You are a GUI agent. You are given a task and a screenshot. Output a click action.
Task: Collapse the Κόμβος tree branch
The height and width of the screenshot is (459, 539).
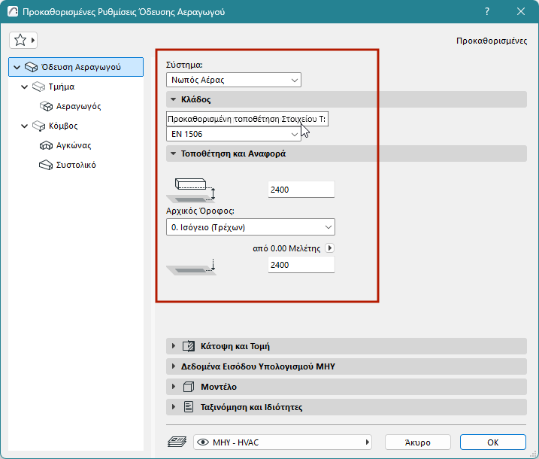click(24, 126)
